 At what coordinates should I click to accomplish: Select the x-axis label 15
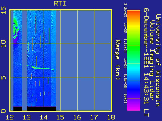[60, 117]
